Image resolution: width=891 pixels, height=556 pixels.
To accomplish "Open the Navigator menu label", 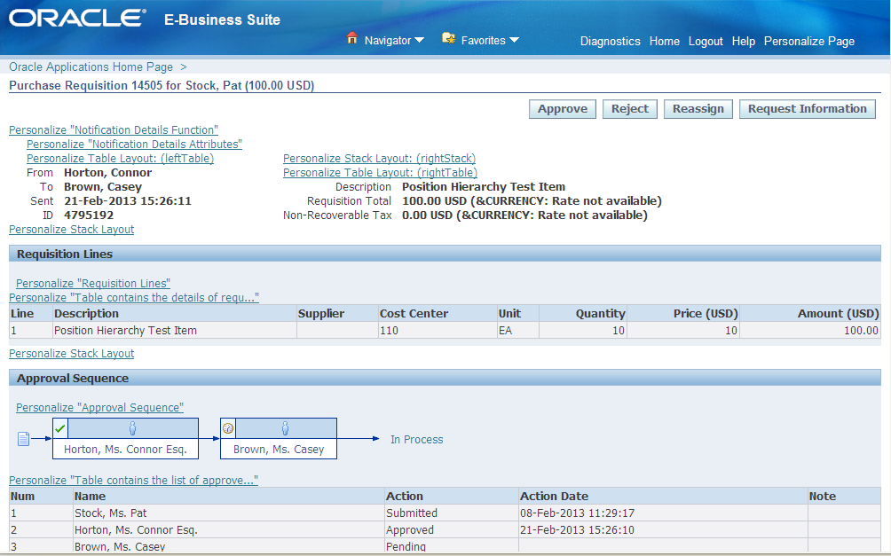I will click(x=388, y=40).
